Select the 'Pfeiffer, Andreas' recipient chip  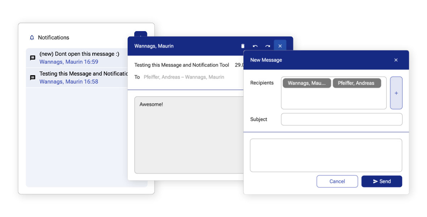[357, 83]
